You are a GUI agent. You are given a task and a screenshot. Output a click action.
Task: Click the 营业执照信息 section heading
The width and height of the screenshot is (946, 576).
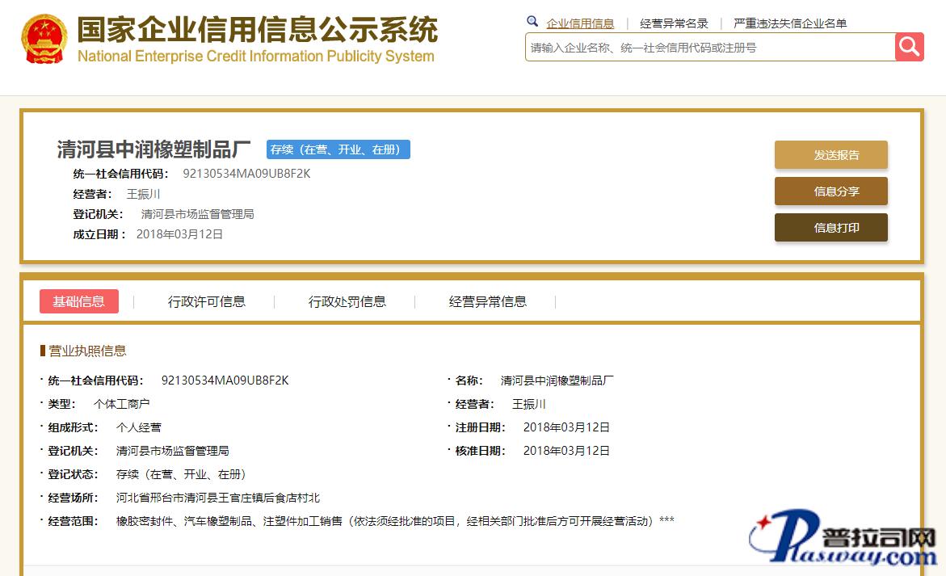tap(87, 351)
